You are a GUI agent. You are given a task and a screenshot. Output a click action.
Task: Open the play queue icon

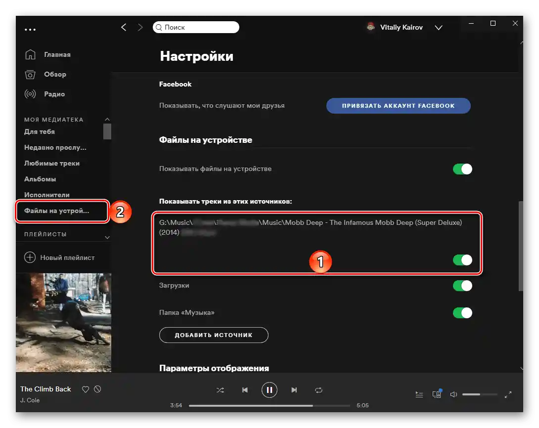tap(419, 394)
